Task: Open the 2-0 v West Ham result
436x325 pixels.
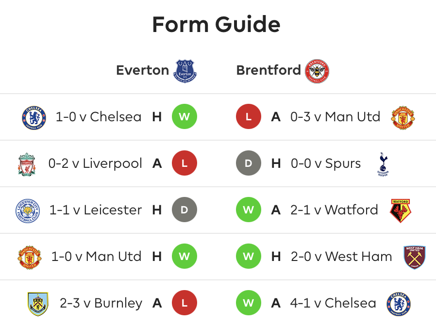Action: pos(341,257)
